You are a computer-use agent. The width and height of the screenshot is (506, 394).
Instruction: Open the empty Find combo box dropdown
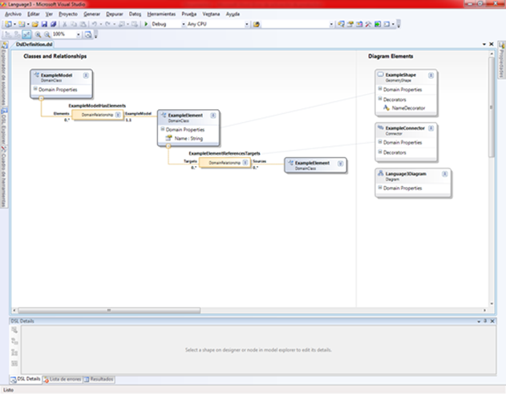point(331,24)
